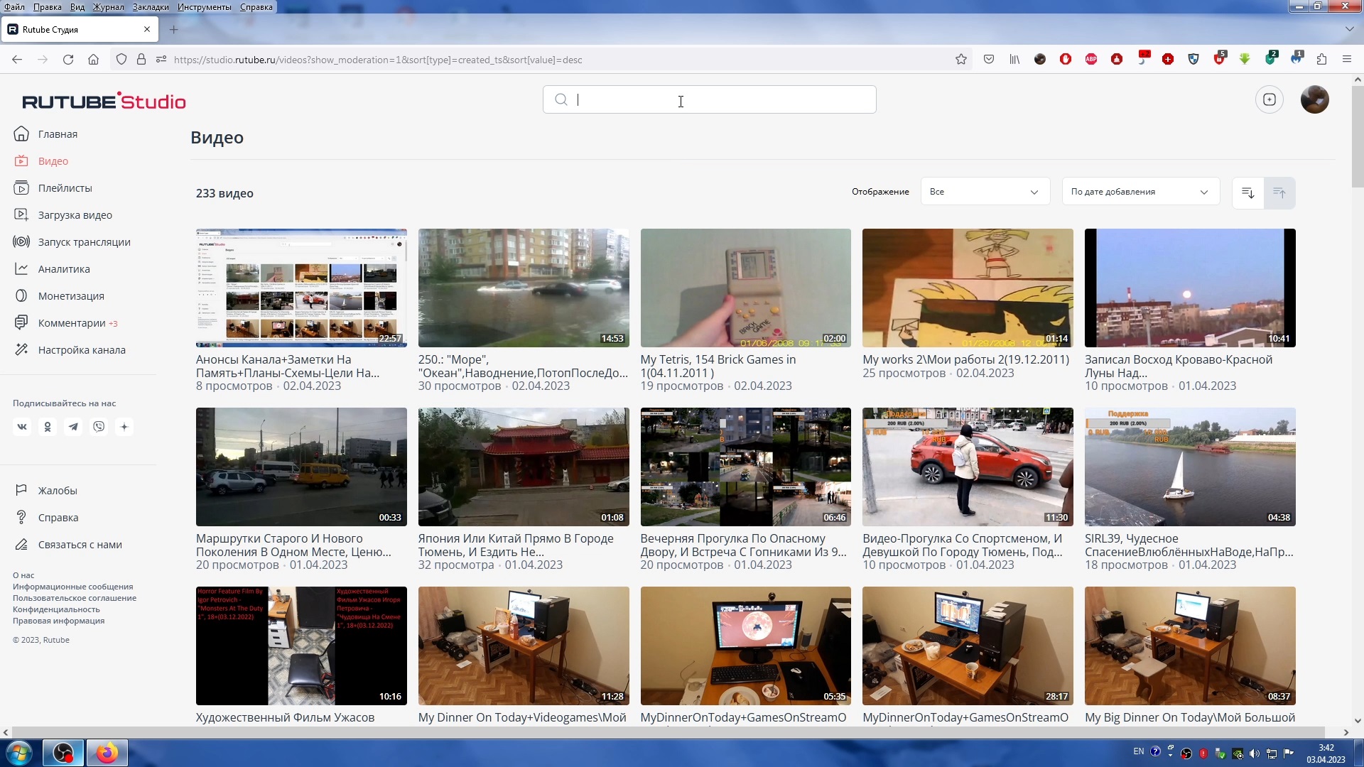Open the My Tetris video thumbnail

745,288
